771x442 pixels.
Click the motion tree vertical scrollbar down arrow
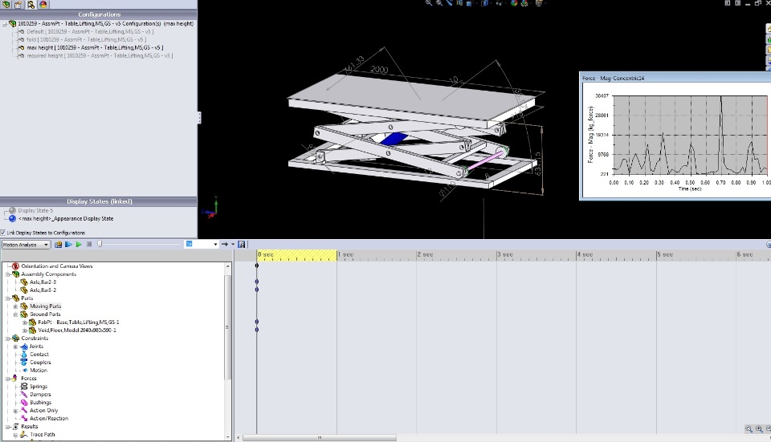click(x=227, y=436)
